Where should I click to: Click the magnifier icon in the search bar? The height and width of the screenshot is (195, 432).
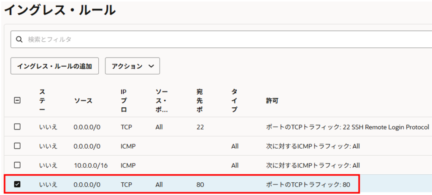[19, 39]
